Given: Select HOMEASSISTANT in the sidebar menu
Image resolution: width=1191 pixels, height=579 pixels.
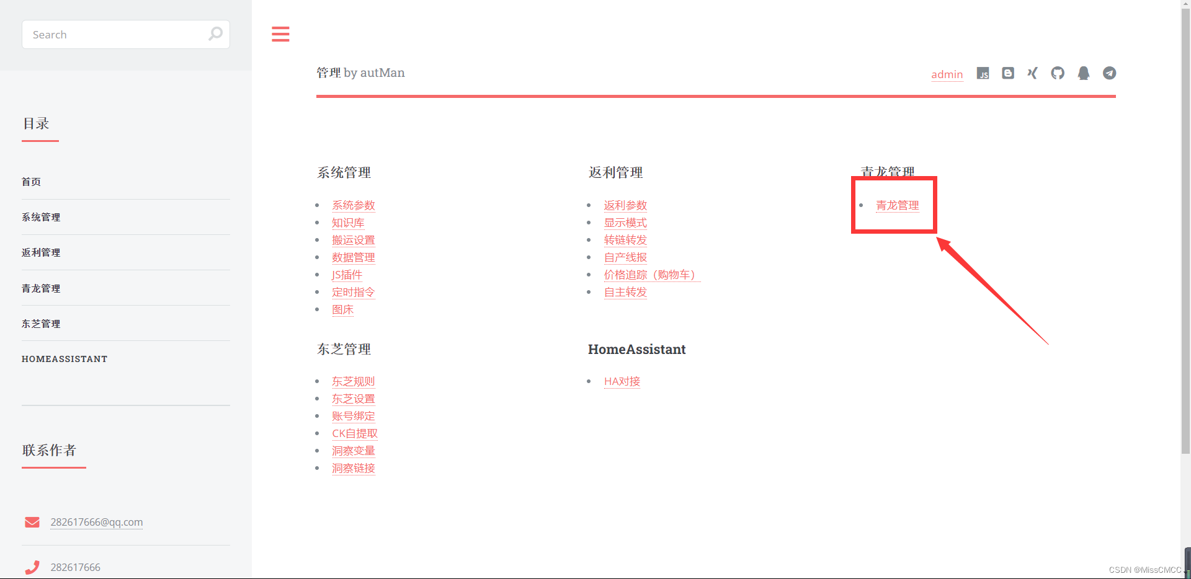Looking at the screenshot, I should pyautogui.click(x=65, y=359).
